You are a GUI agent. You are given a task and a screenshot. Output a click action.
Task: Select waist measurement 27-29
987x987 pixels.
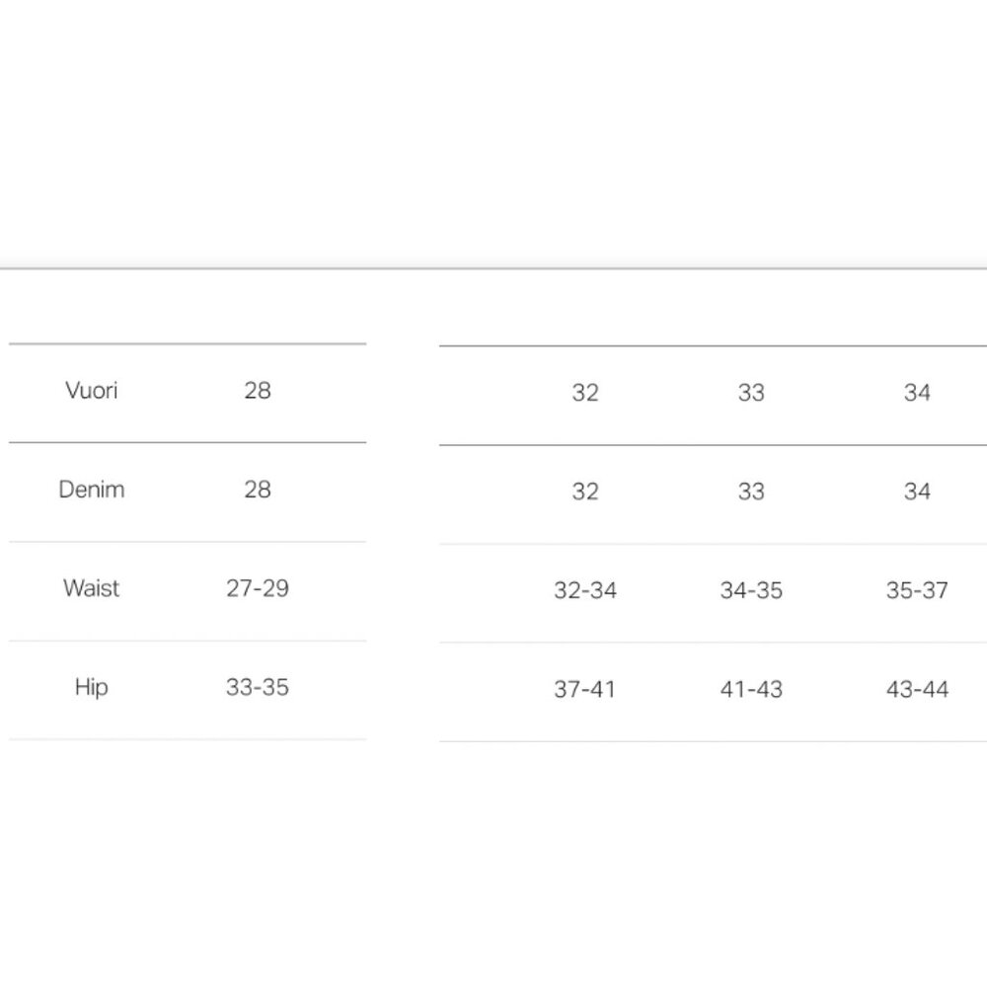[x=258, y=588]
